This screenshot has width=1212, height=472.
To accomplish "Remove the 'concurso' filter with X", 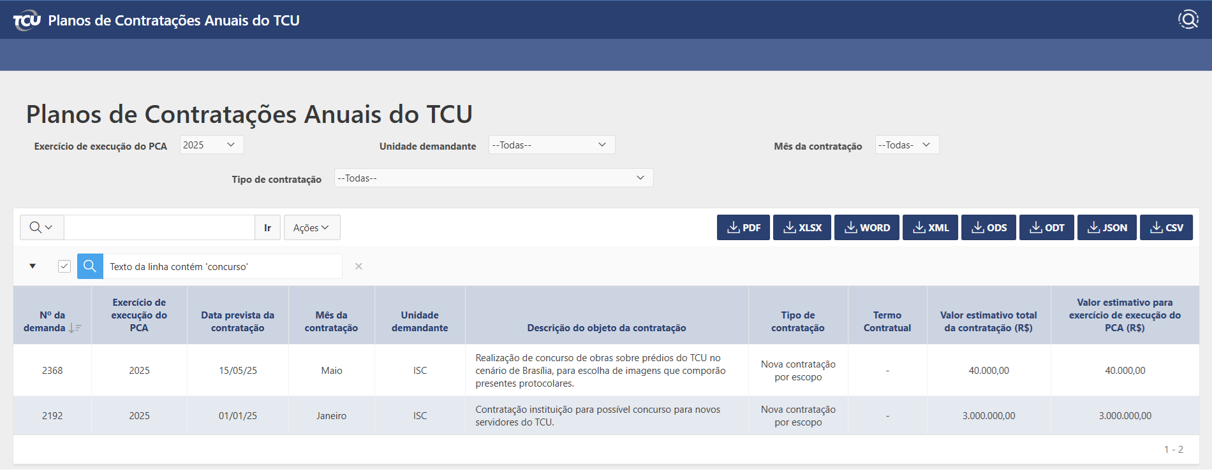I will click(x=358, y=266).
